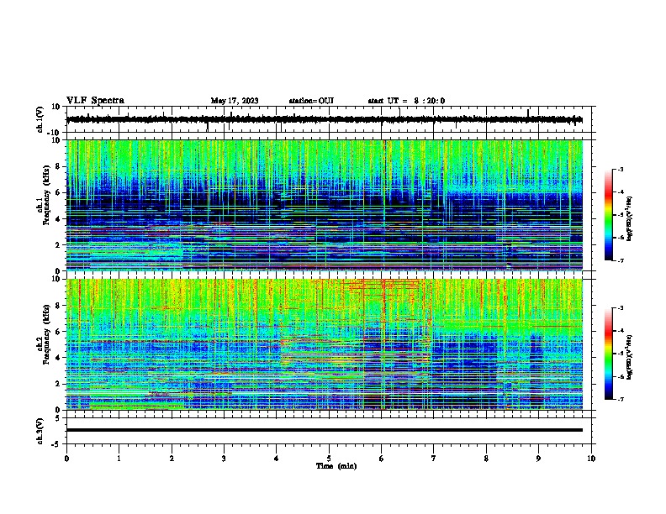Click the "6" kHz tick on ch.2 frequency axis
Screen dimensions: 666x514
tap(59, 331)
